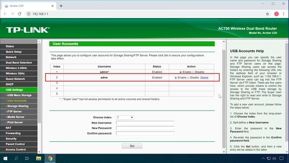This screenshot has height=163, width=289.
Task: Select Disable radio for admin account
Action: coord(193,72)
